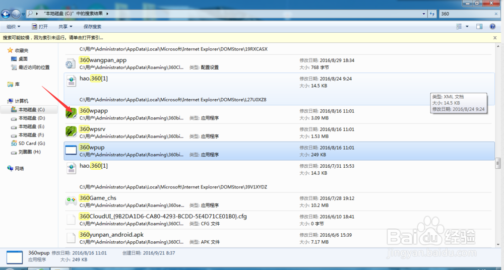
Task: Click the green 360wpapp application icon
Action: coord(71,114)
